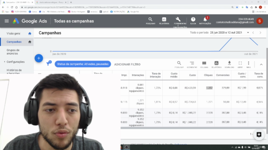
Task: Open Visão geral in sidebar
Action: 13,33
